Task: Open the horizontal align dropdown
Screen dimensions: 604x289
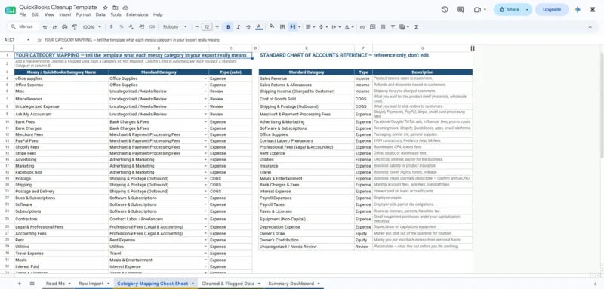Action: click(310, 27)
